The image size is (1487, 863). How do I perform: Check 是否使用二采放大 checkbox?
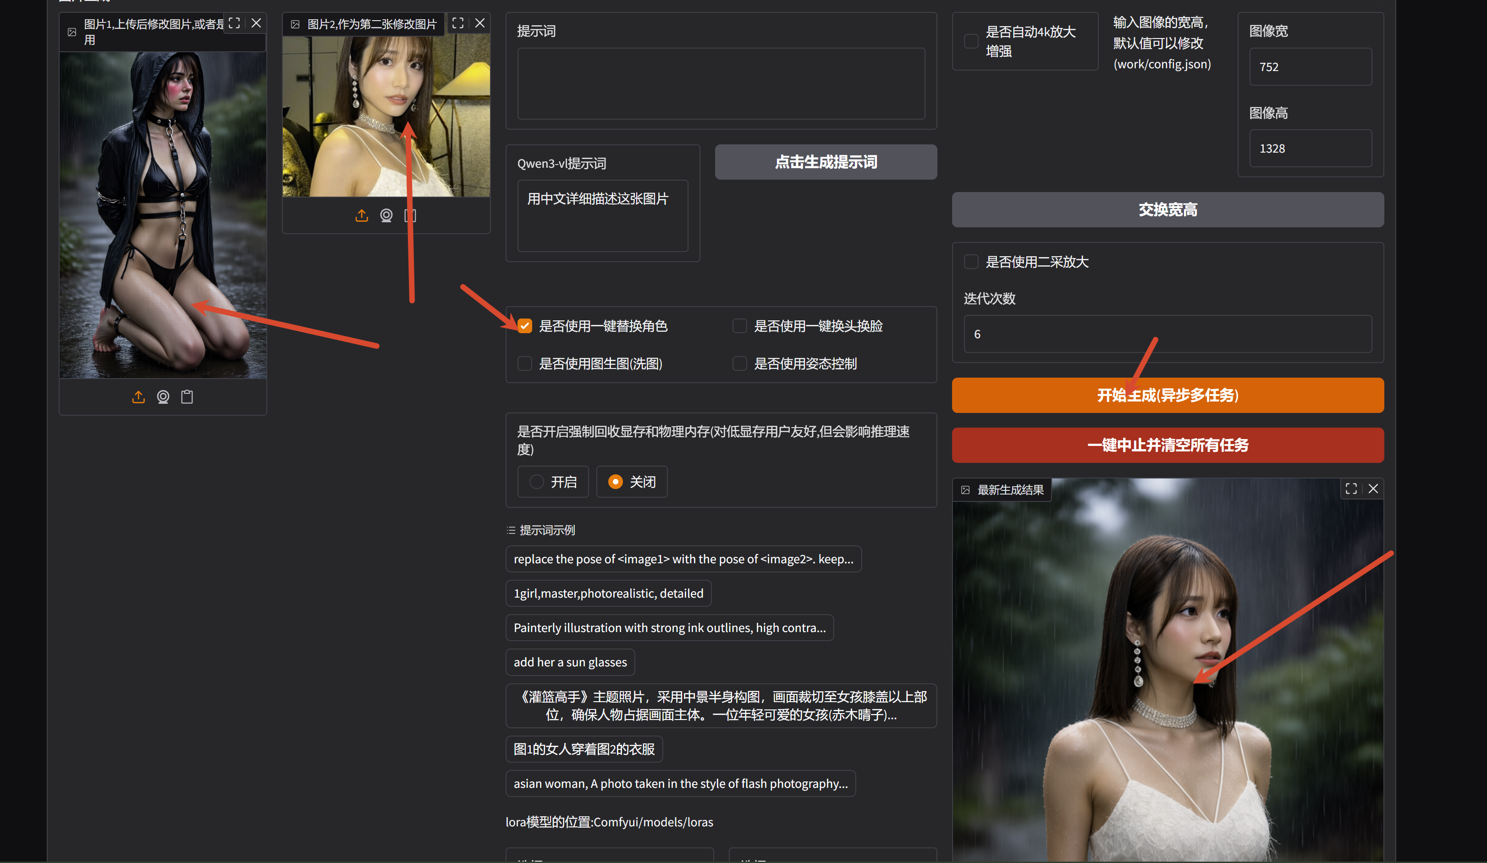(971, 261)
